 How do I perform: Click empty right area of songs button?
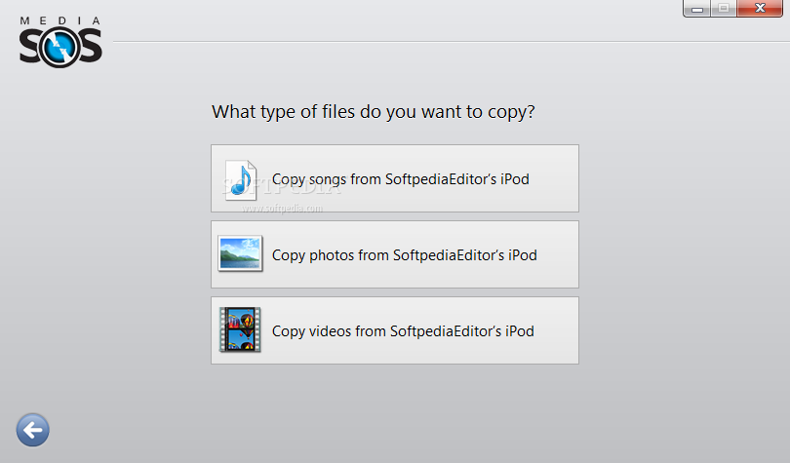[553, 178]
